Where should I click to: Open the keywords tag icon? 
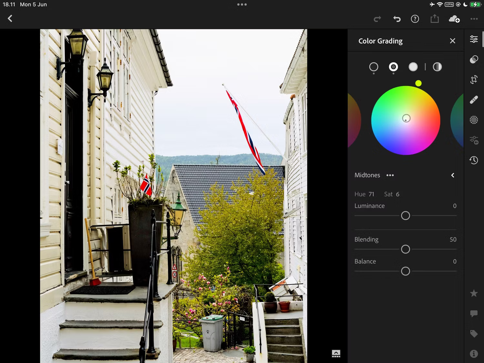pyautogui.click(x=474, y=334)
